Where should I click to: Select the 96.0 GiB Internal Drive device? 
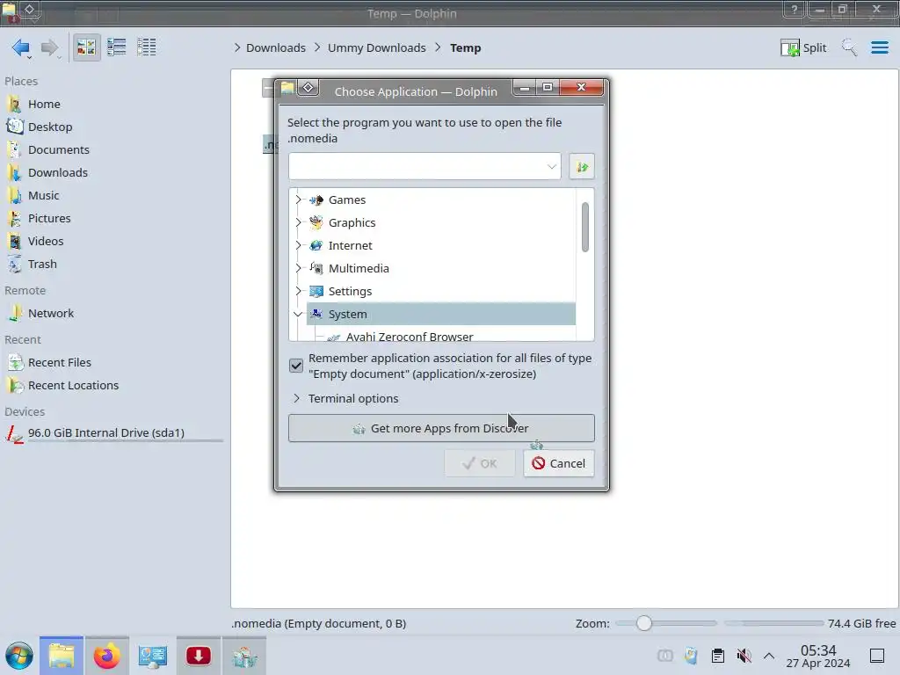click(x=105, y=432)
